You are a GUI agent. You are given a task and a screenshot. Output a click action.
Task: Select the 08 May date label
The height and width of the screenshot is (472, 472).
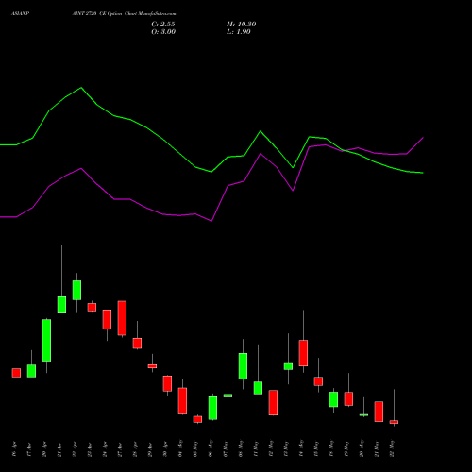coord(241,449)
